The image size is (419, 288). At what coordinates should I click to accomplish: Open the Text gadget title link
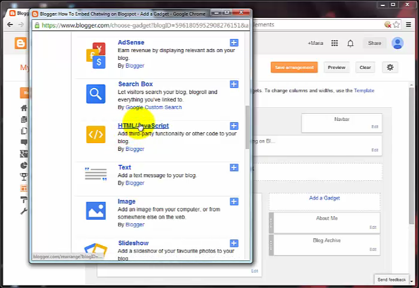point(125,168)
